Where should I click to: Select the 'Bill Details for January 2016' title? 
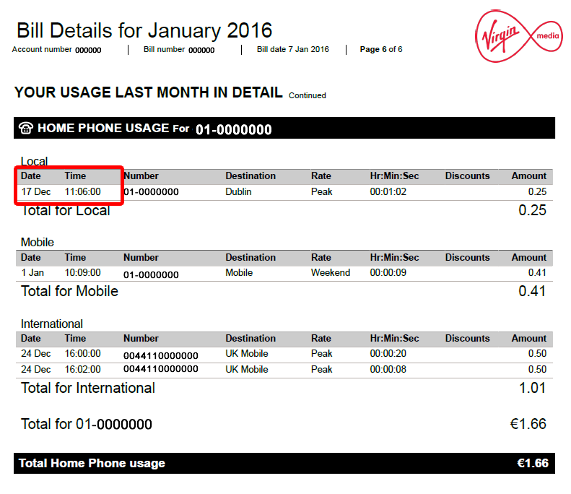[x=144, y=30]
